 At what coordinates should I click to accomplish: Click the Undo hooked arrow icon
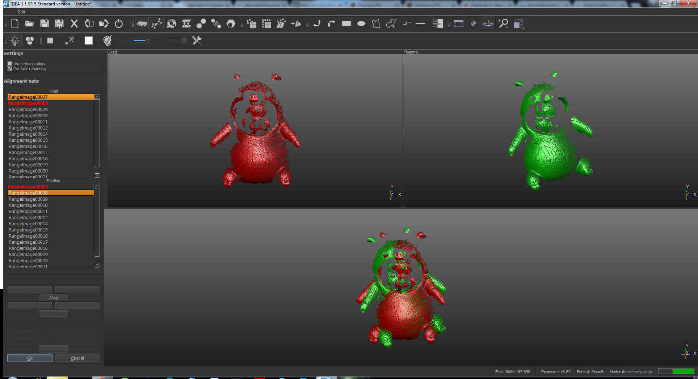click(317, 24)
